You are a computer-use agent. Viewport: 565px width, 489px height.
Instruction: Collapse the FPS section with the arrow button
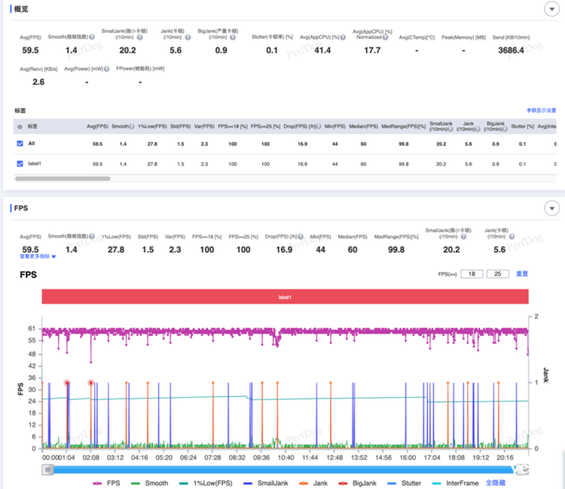click(552, 208)
